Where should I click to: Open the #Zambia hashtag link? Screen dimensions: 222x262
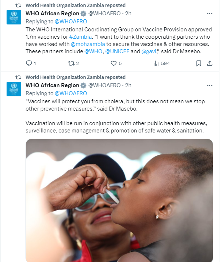tap(79, 38)
